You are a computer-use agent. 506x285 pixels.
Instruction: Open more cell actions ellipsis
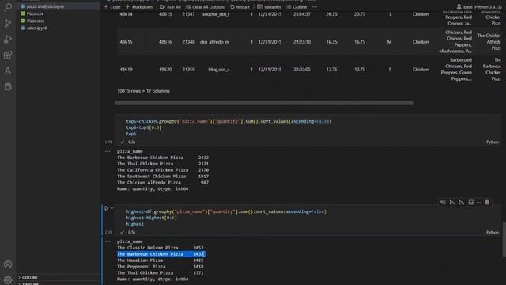pyautogui.click(x=479, y=203)
